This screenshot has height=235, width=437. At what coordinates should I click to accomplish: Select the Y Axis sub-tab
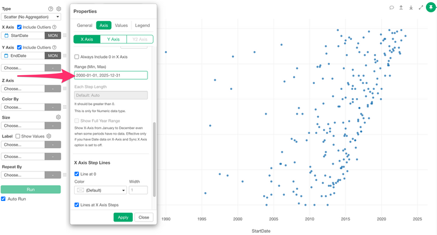coord(113,39)
